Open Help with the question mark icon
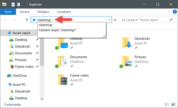 (175, 12)
